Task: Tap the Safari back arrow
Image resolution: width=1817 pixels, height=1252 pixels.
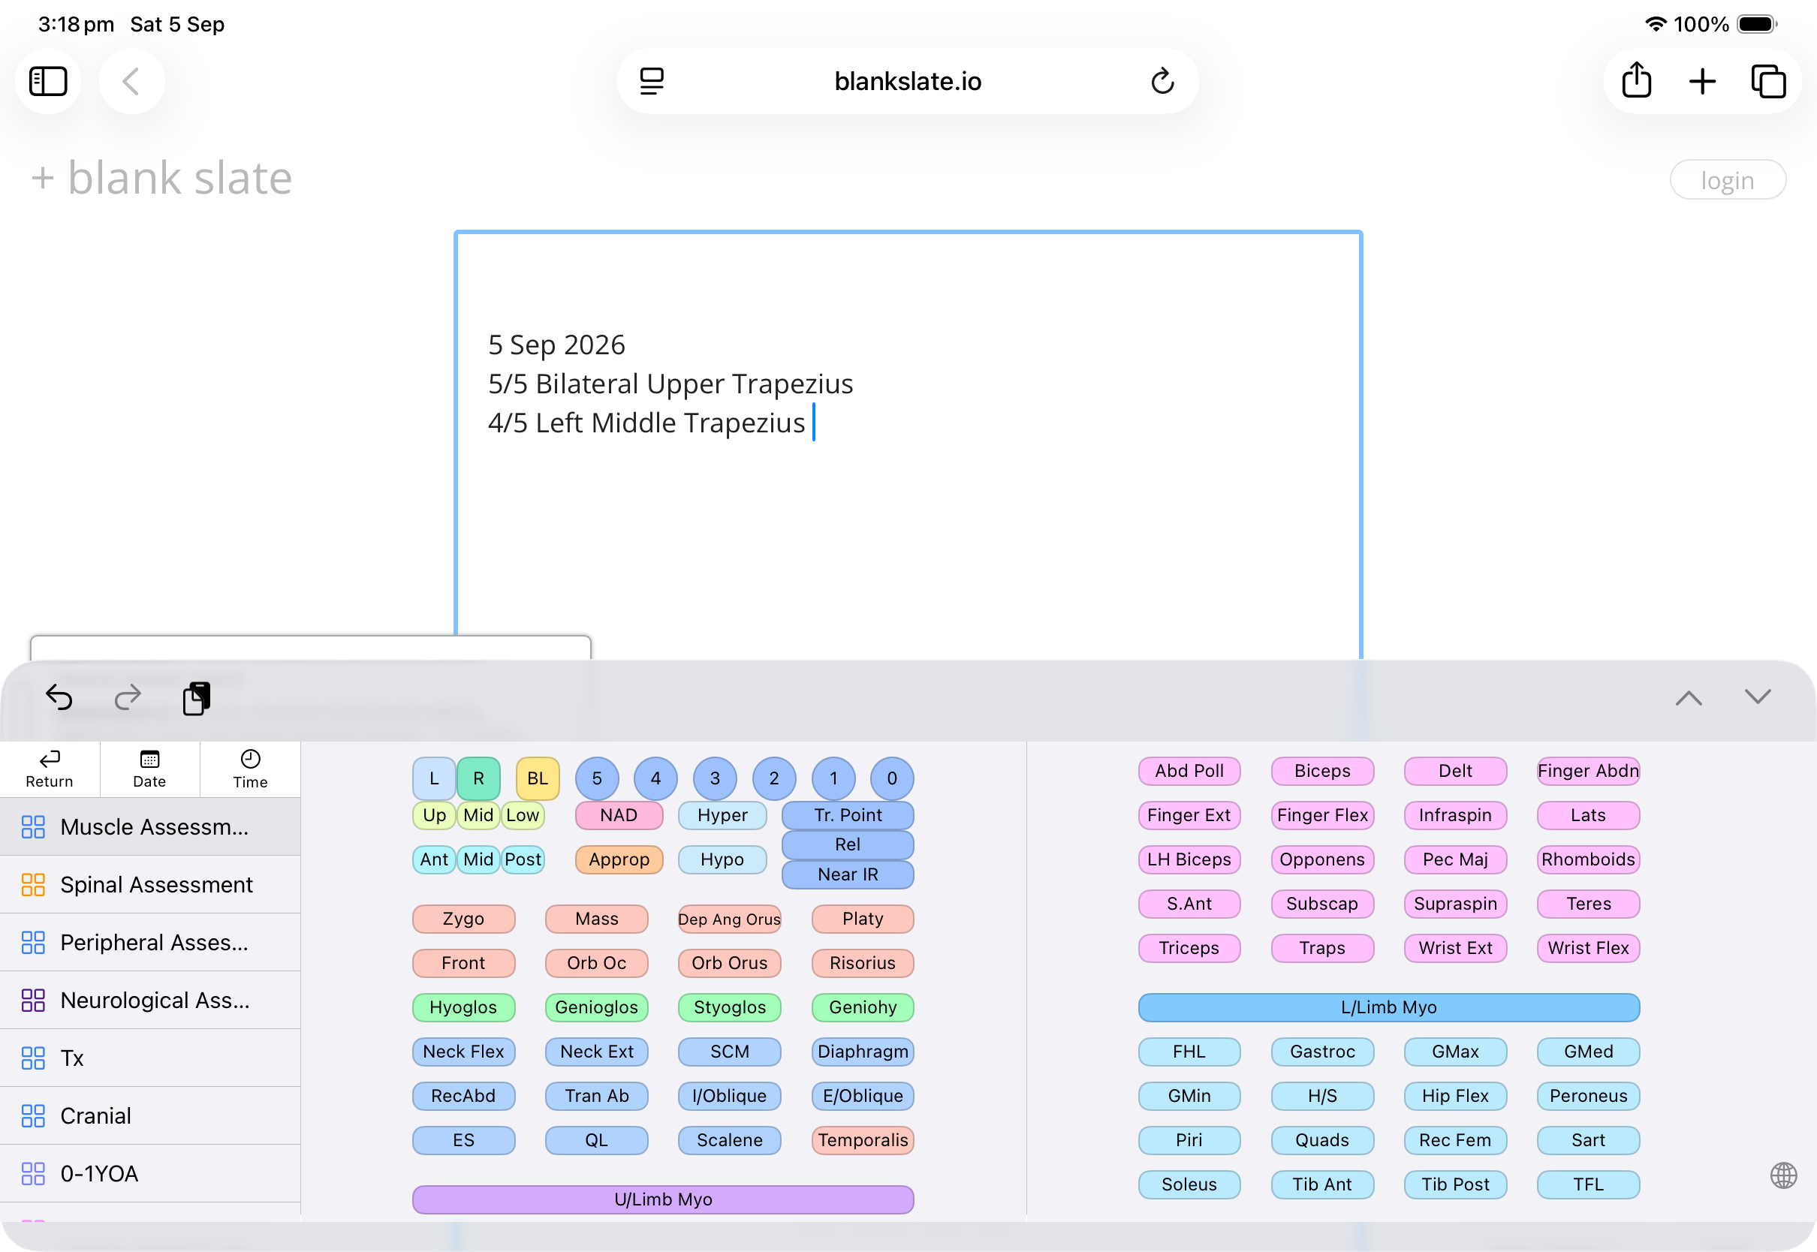Action: click(131, 81)
